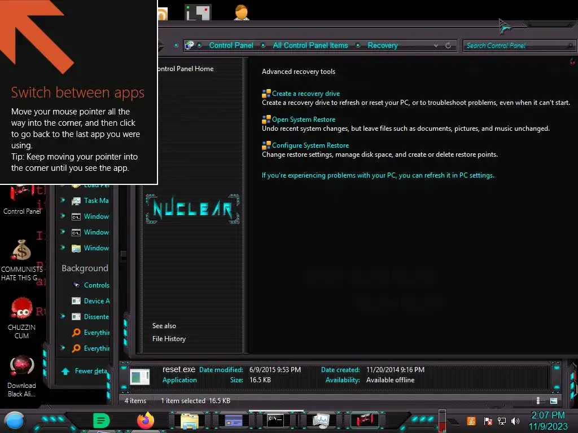Open the COMMUNISTS HATE THIS G... desktop icon
Image resolution: width=578 pixels, height=433 pixels.
22,260
